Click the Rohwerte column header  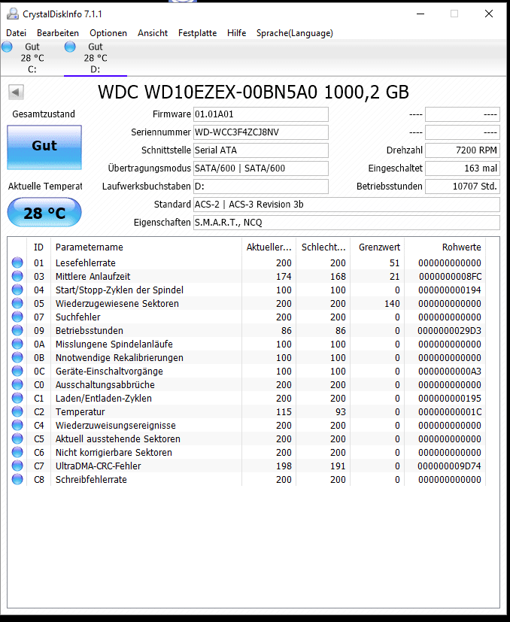pyautogui.click(x=445, y=247)
